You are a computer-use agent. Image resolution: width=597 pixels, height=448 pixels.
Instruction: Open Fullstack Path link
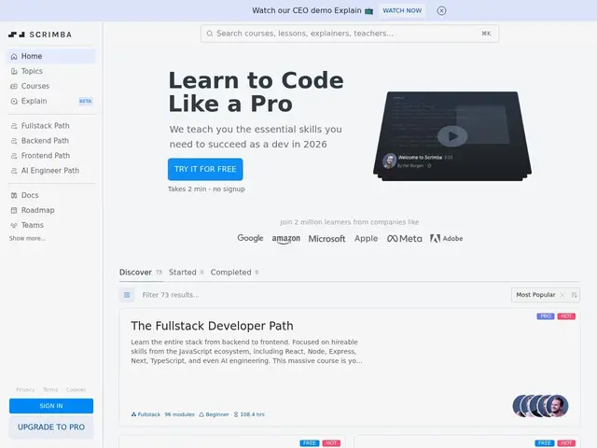pos(51,126)
